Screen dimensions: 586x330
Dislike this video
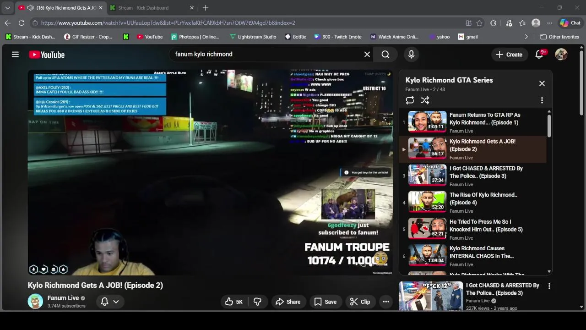click(258, 302)
